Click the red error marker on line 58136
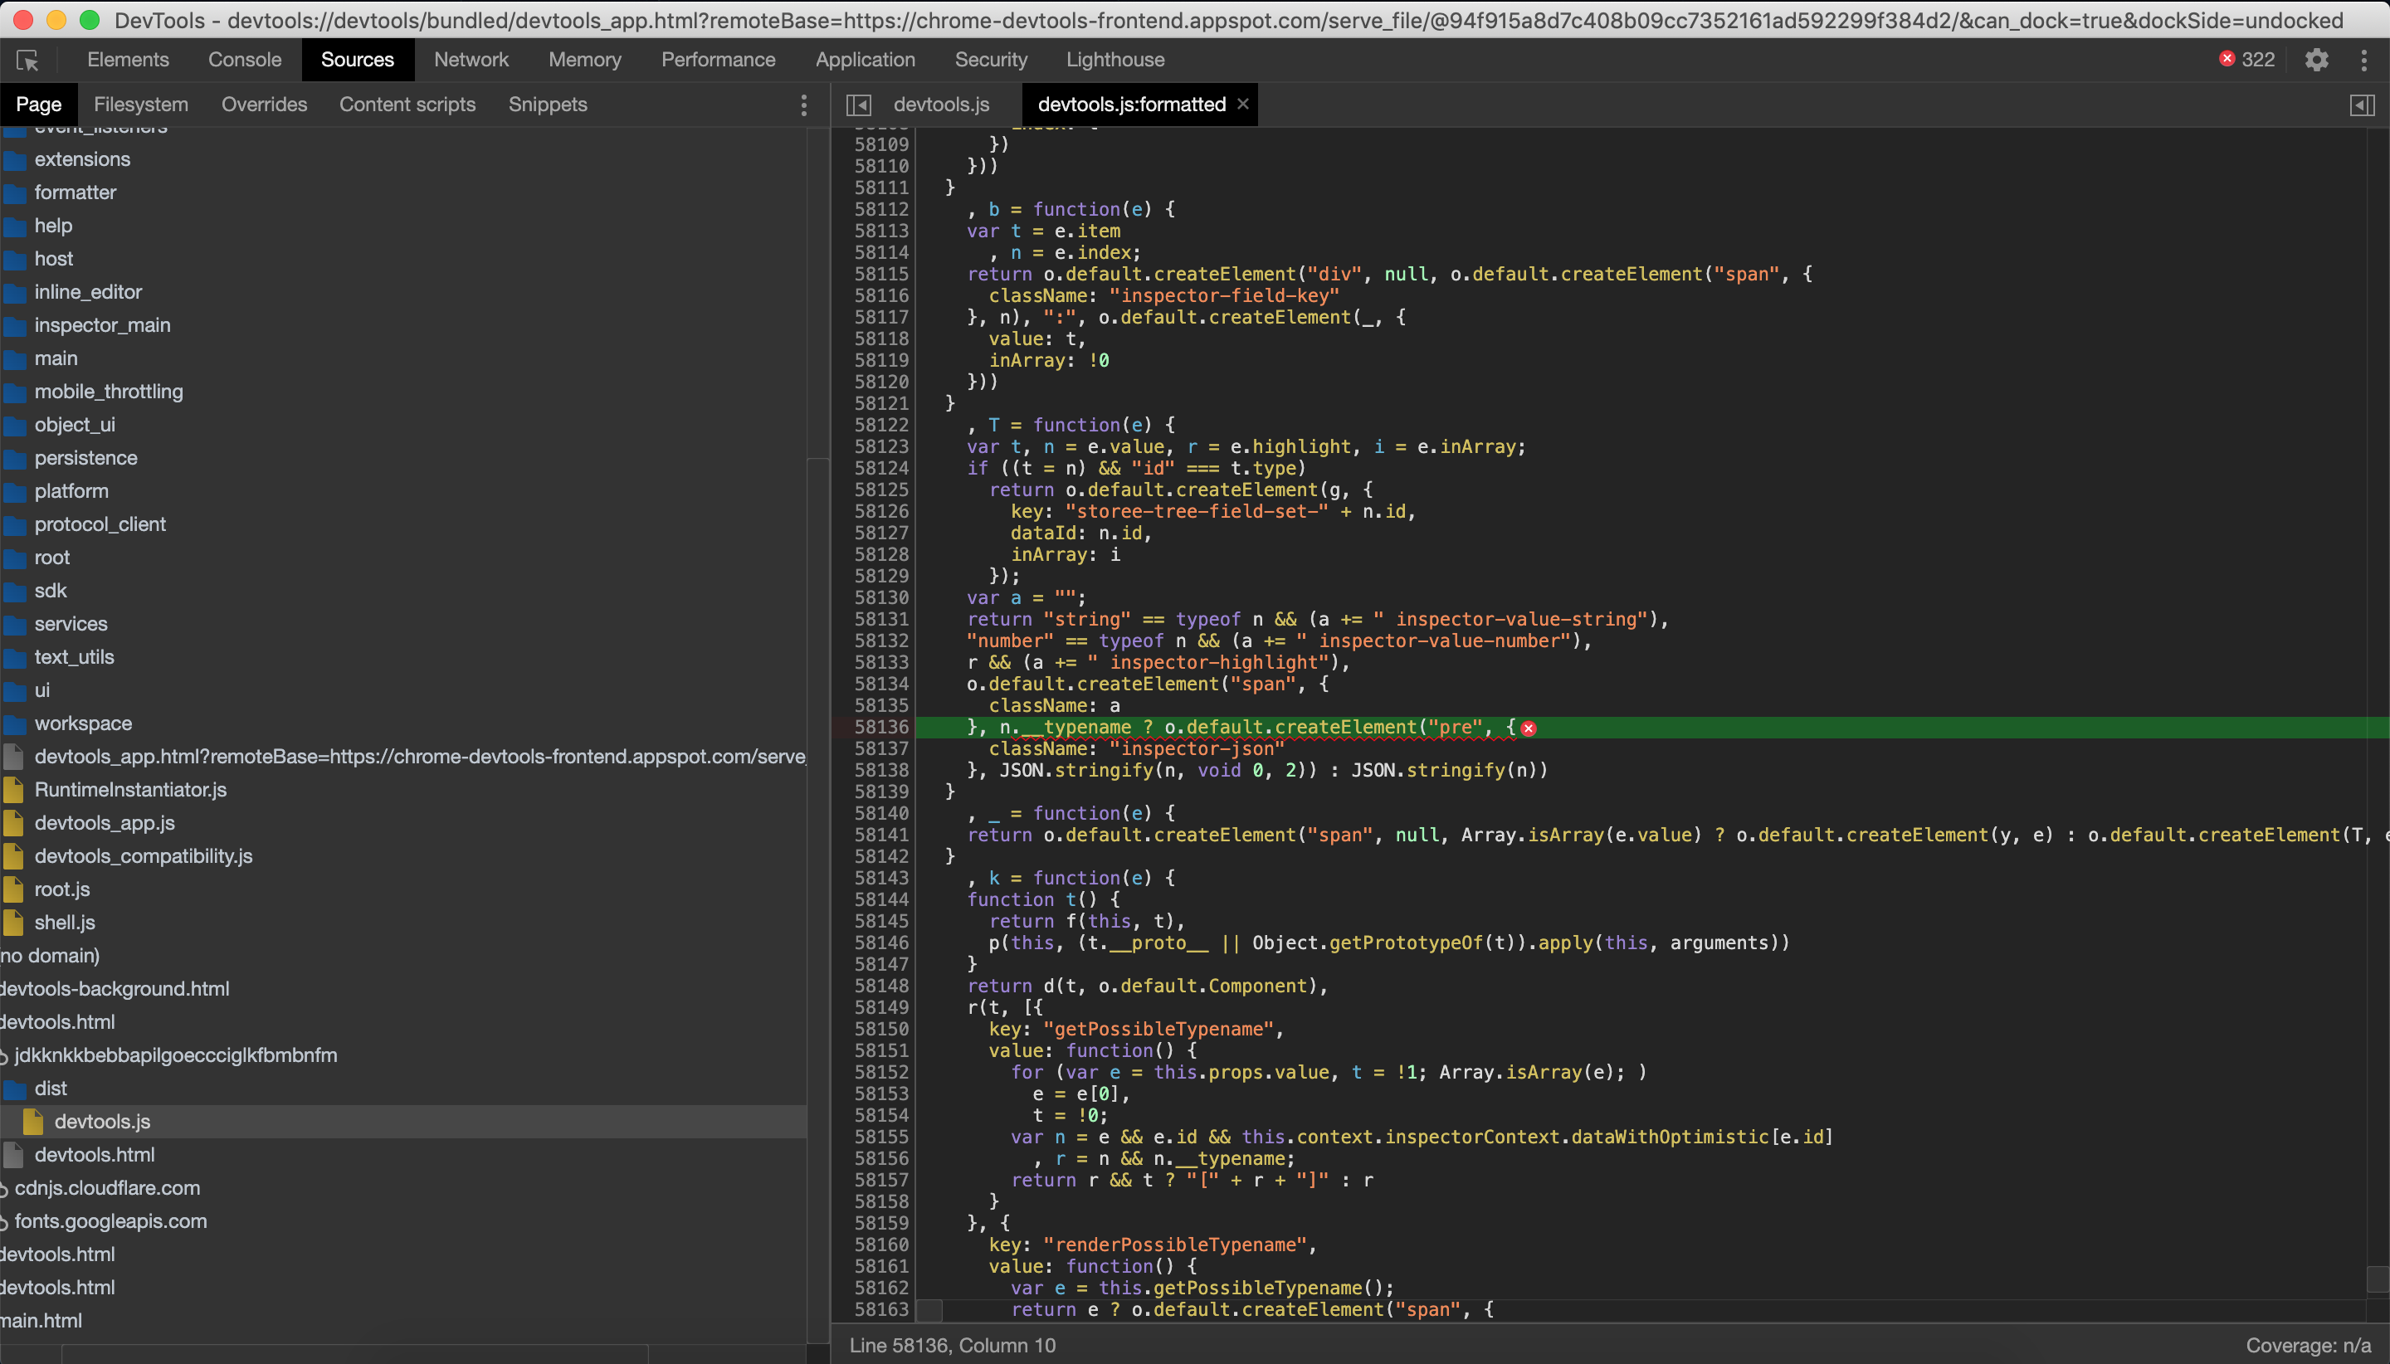This screenshot has height=1364, width=2390. 1528,728
